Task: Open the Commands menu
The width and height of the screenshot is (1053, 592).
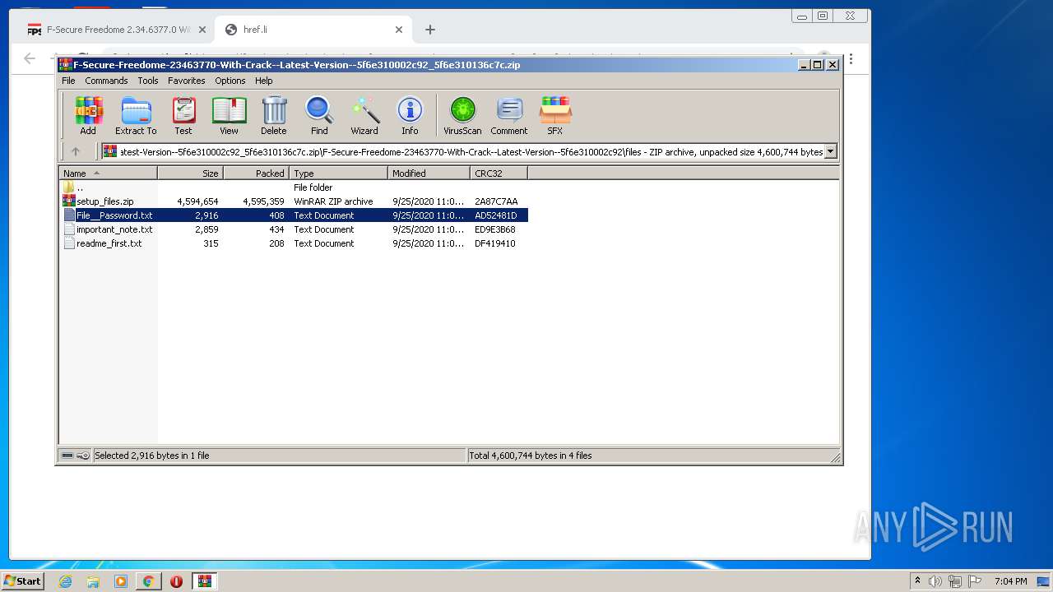Action: [x=106, y=81]
